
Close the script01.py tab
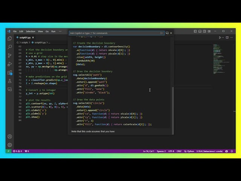tap(33, 38)
